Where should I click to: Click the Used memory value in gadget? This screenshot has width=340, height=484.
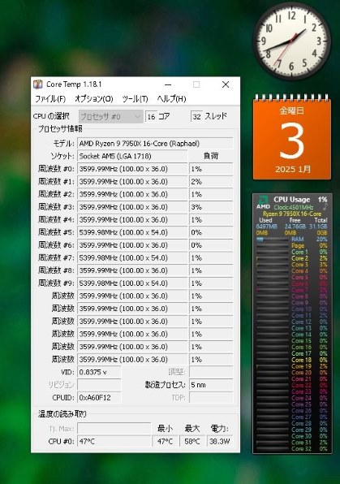[x=267, y=227]
